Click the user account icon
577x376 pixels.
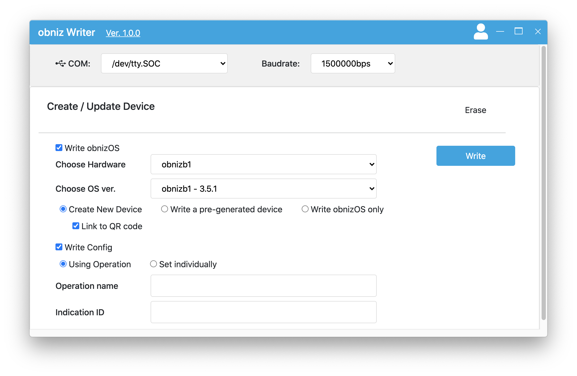(x=481, y=32)
